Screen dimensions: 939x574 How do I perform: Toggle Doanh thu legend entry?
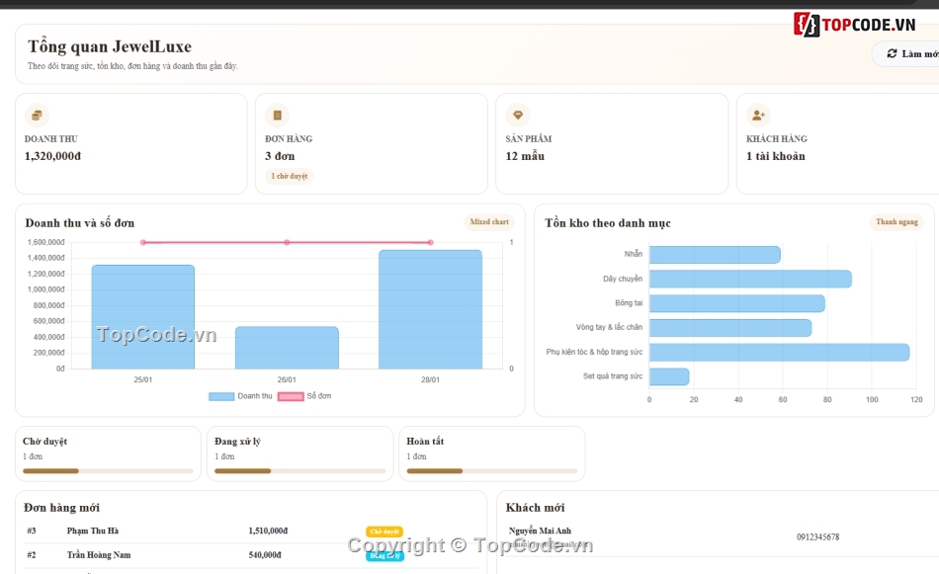pos(240,396)
